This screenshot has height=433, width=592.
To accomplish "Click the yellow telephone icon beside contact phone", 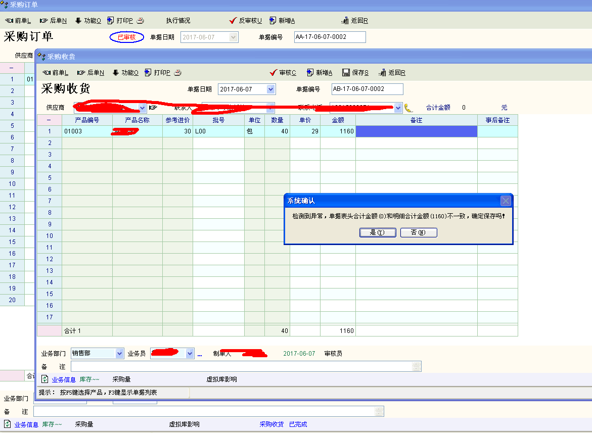I will 408,108.
